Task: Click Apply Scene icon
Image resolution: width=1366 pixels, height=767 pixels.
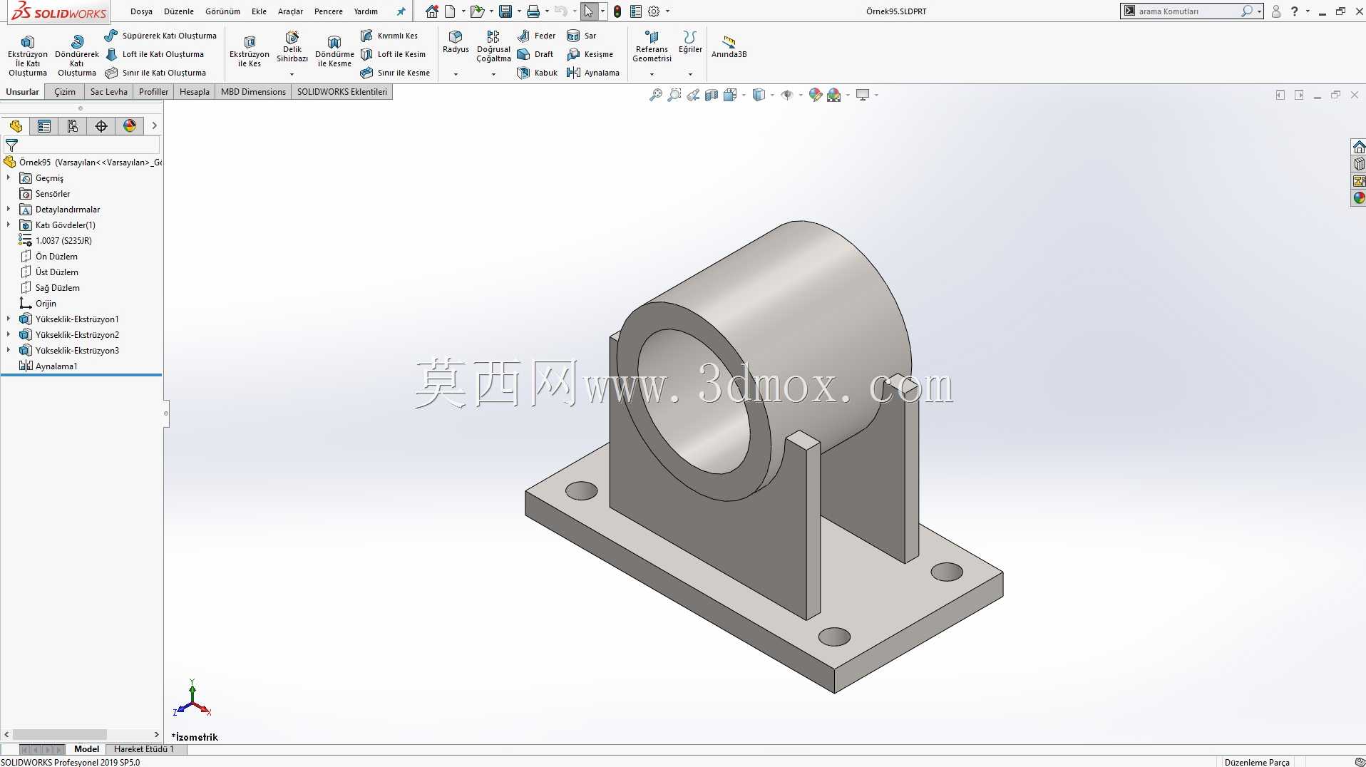Action: 834,95
